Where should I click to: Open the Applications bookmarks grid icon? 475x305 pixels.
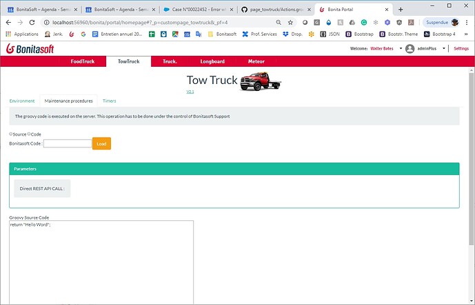click(x=8, y=34)
